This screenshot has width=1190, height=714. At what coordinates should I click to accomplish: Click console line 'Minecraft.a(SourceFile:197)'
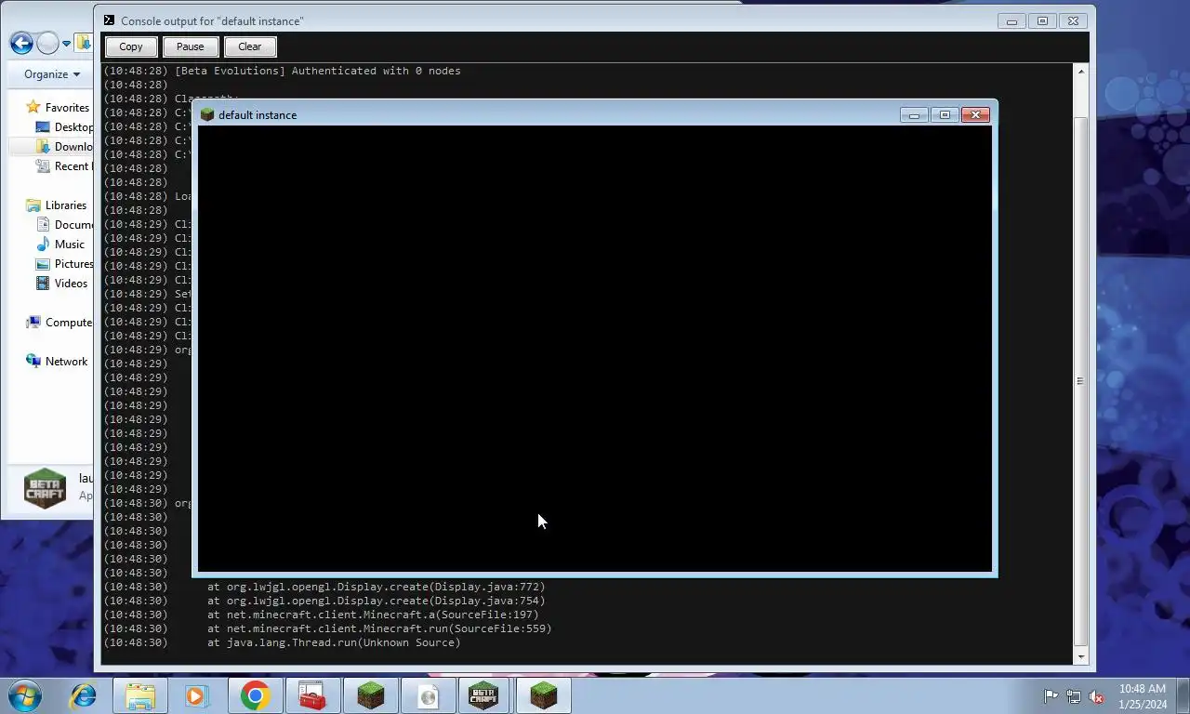click(x=373, y=615)
